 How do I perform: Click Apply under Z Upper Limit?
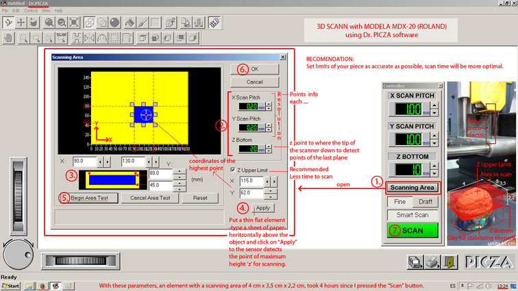pos(262,207)
